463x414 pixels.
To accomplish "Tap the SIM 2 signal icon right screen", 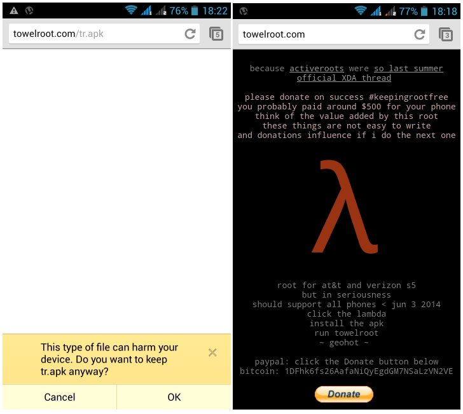I will [390, 12].
